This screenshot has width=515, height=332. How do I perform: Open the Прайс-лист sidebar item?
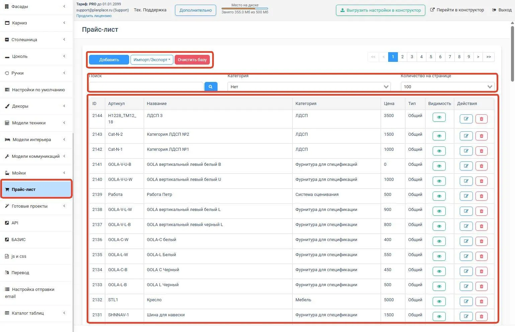tap(36, 189)
